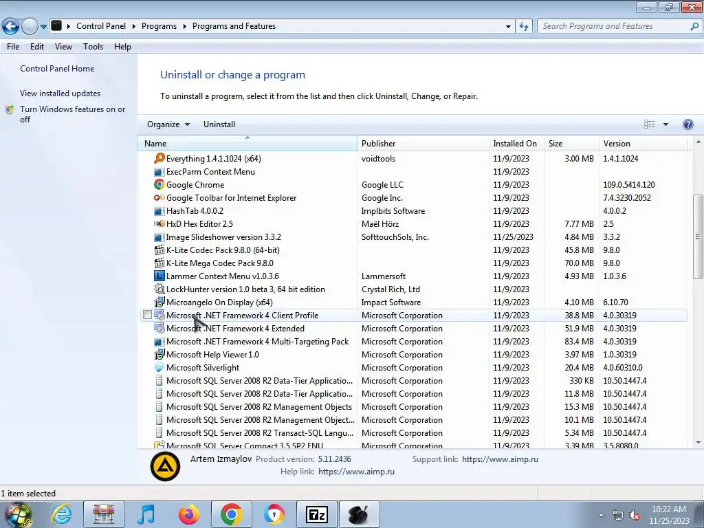Click the taskbar clock showing 10:22 AM
The width and height of the screenshot is (704, 528).
[x=669, y=515]
